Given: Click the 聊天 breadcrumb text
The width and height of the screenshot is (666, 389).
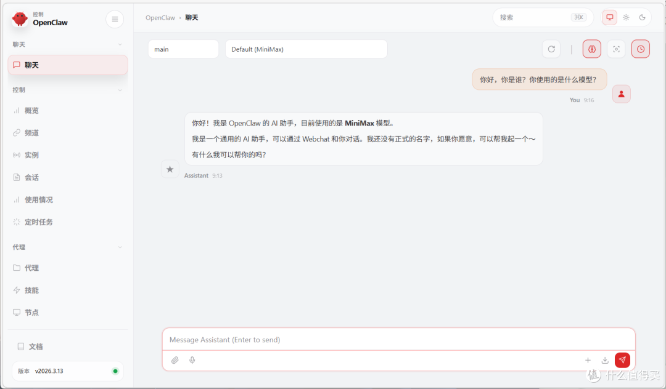Looking at the screenshot, I should point(192,18).
